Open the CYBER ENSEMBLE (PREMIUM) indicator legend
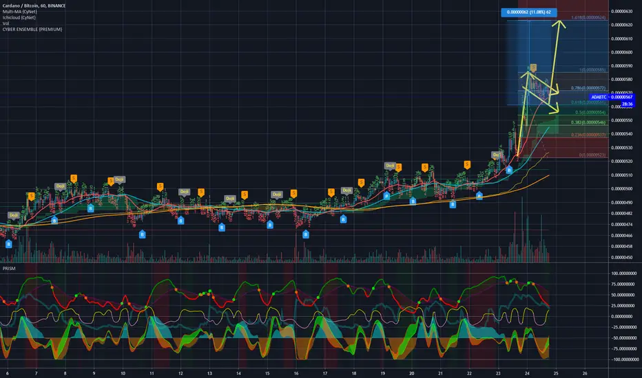This screenshot has height=378, width=642. click(x=32, y=29)
